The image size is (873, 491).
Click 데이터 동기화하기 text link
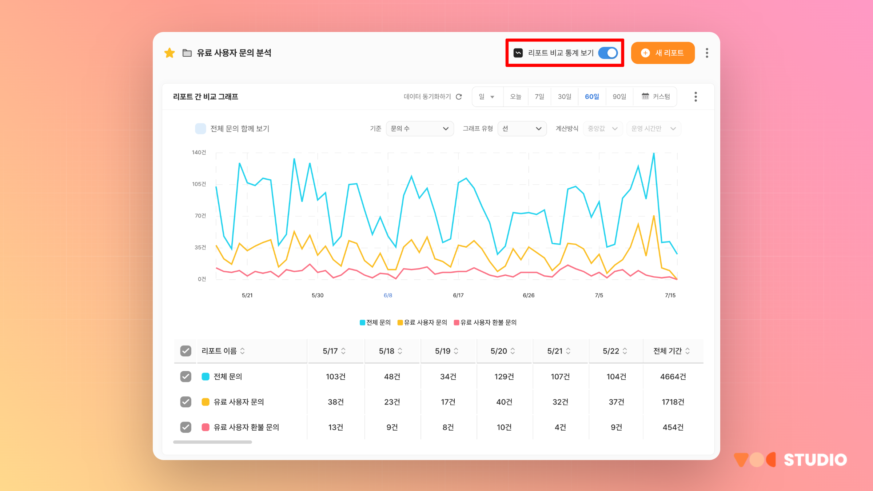427,97
